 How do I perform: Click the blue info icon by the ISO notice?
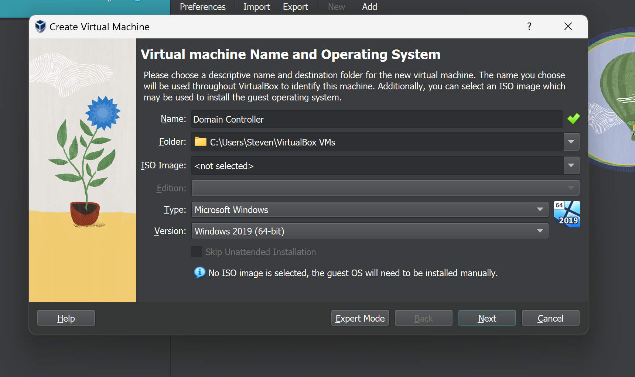tap(199, 273)
